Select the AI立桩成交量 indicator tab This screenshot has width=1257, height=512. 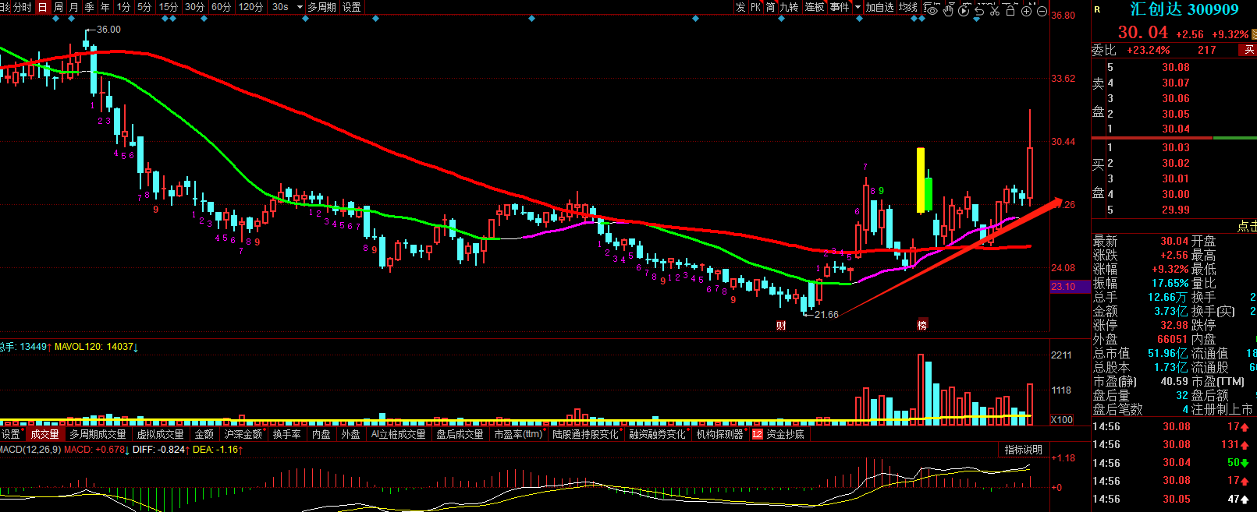pyautogui.click(x=398, y=434)
